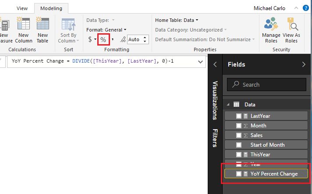Check the Start of Month field checkbox
The width and height of the screenshot is (312, 194).
pyautogui.click(x=239, y=145)
